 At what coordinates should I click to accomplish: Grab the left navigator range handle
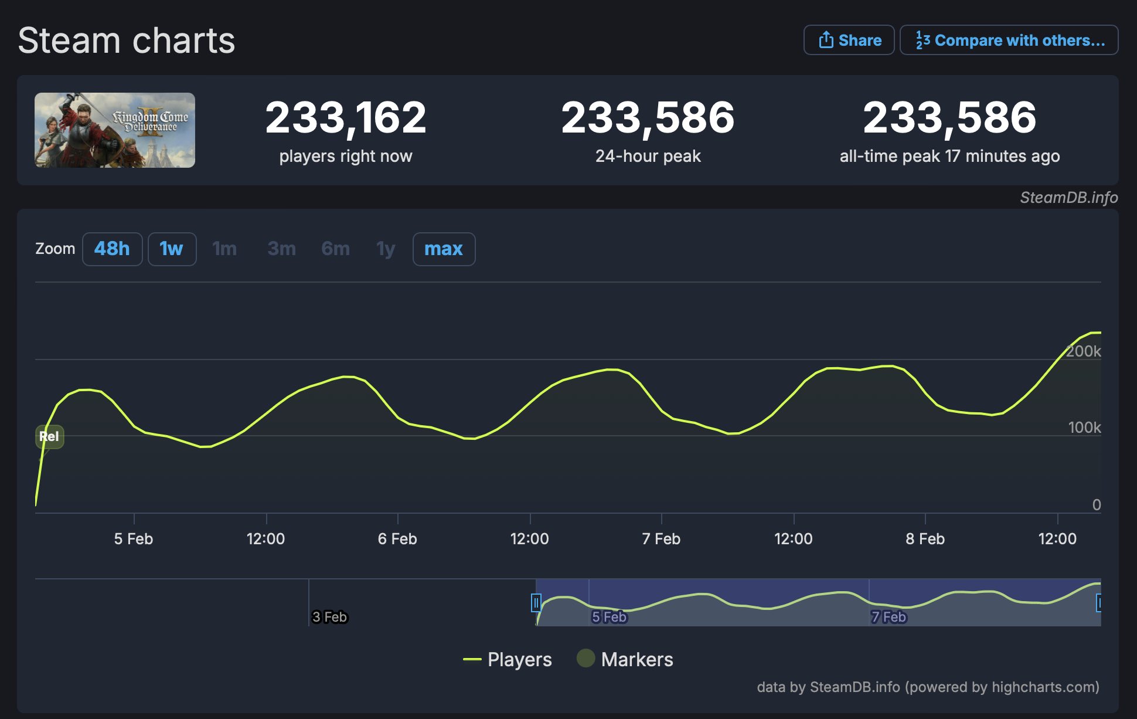[x=536, y=602]
